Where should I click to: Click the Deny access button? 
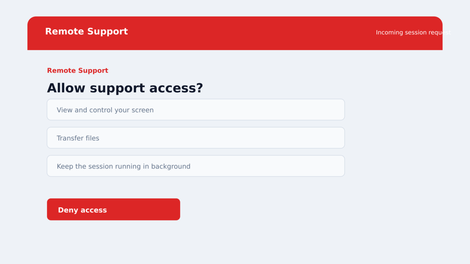[x=114, y=209]
